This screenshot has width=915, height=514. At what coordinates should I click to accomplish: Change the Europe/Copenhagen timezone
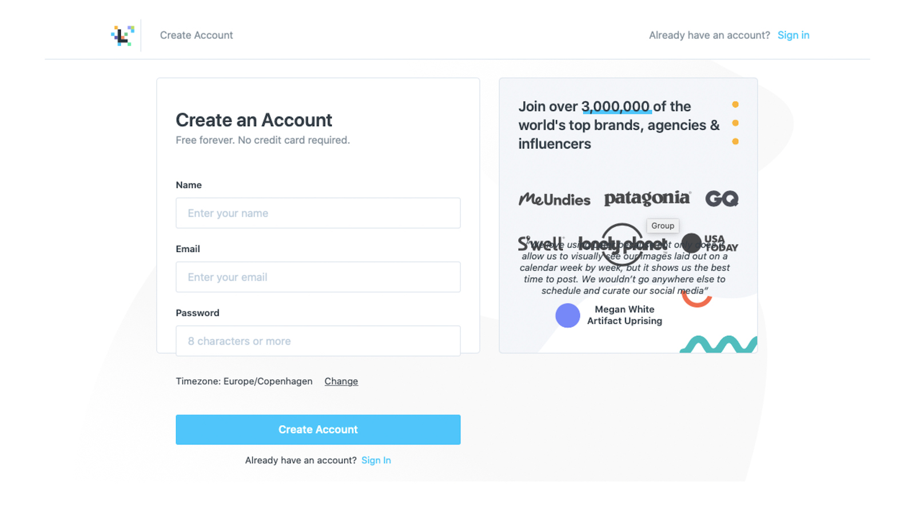(341, 381)
